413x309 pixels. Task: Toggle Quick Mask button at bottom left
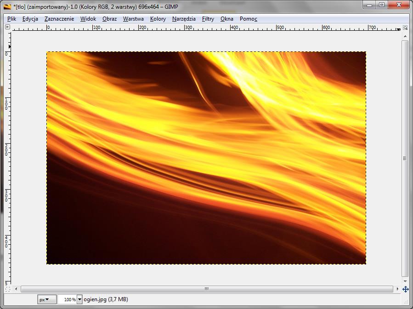click(x=8, y=289)
